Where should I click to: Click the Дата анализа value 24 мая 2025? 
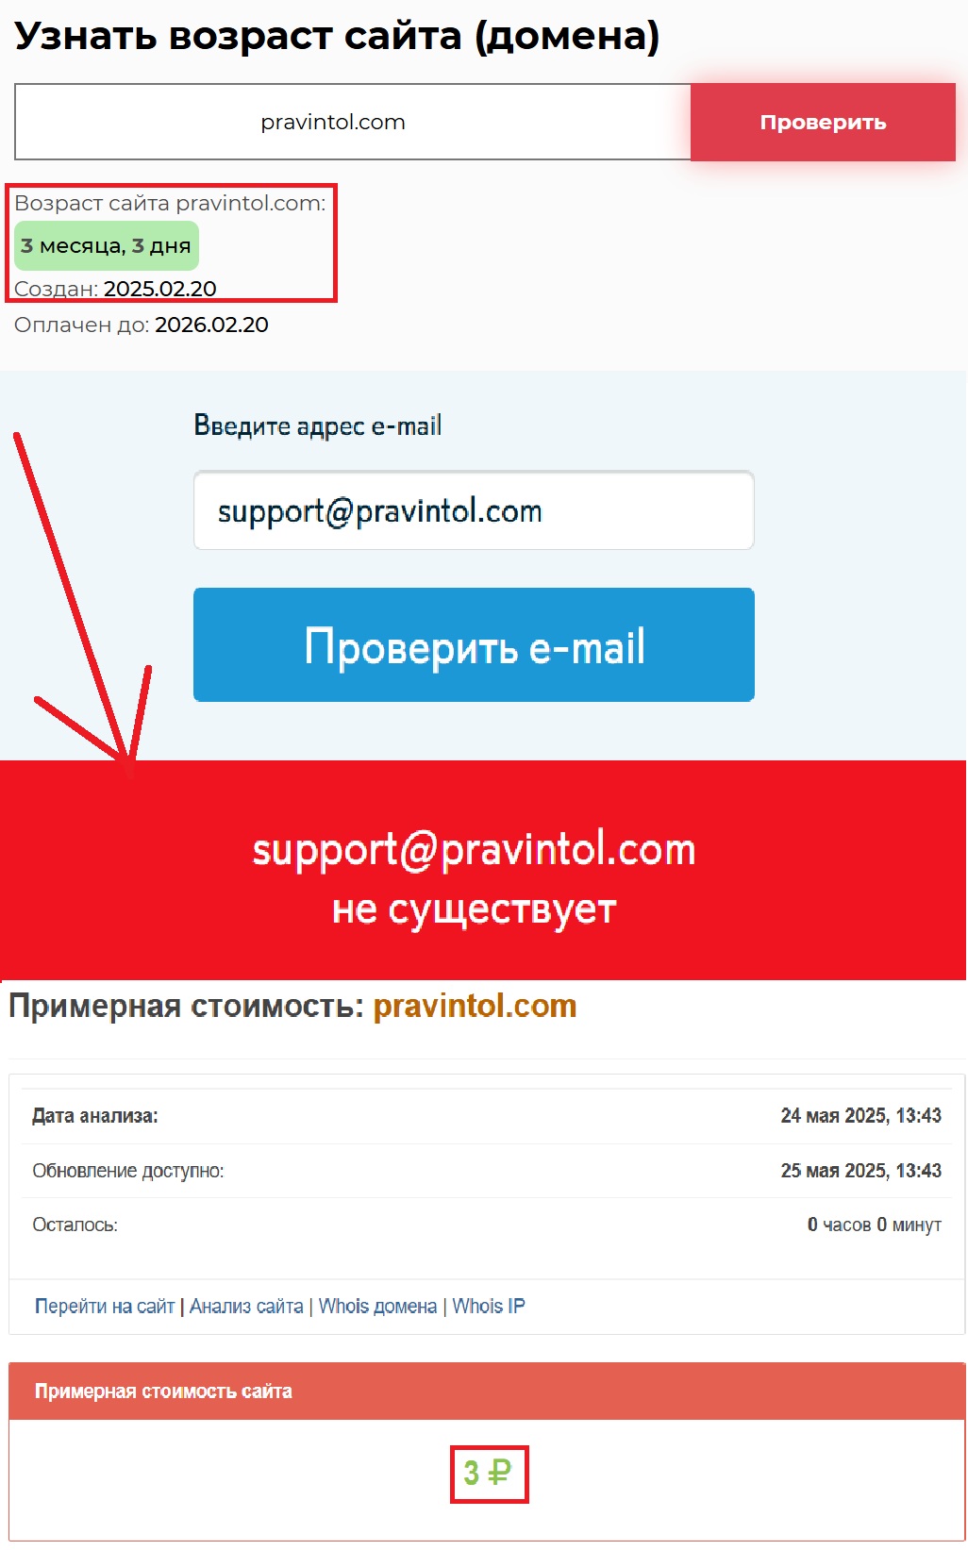pos(860,1115)
